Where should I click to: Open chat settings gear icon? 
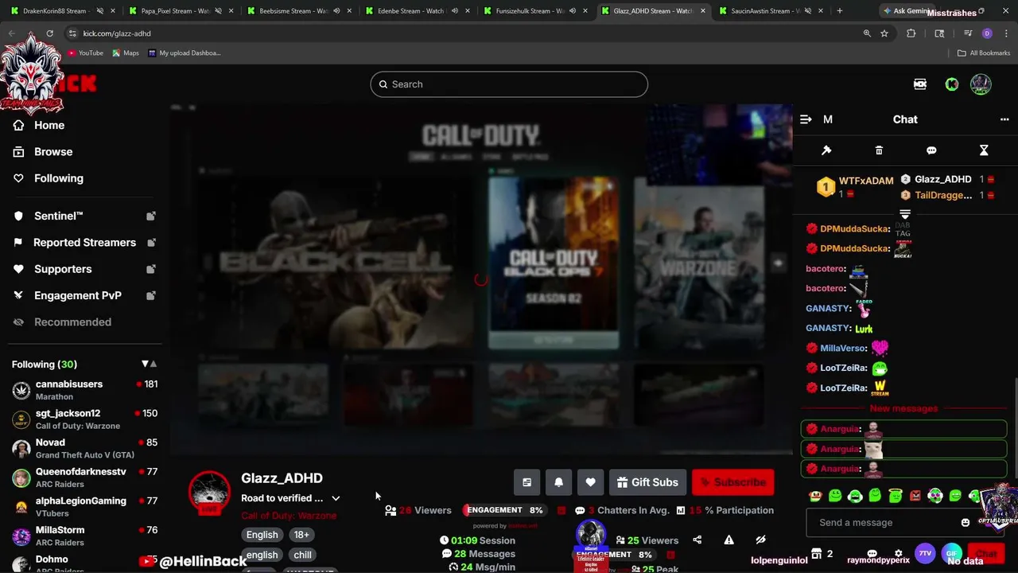(899, 554)
